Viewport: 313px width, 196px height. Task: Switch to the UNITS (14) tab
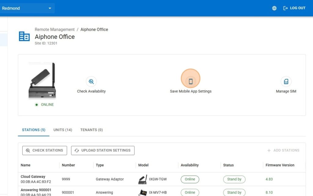(x=63, y=130)
